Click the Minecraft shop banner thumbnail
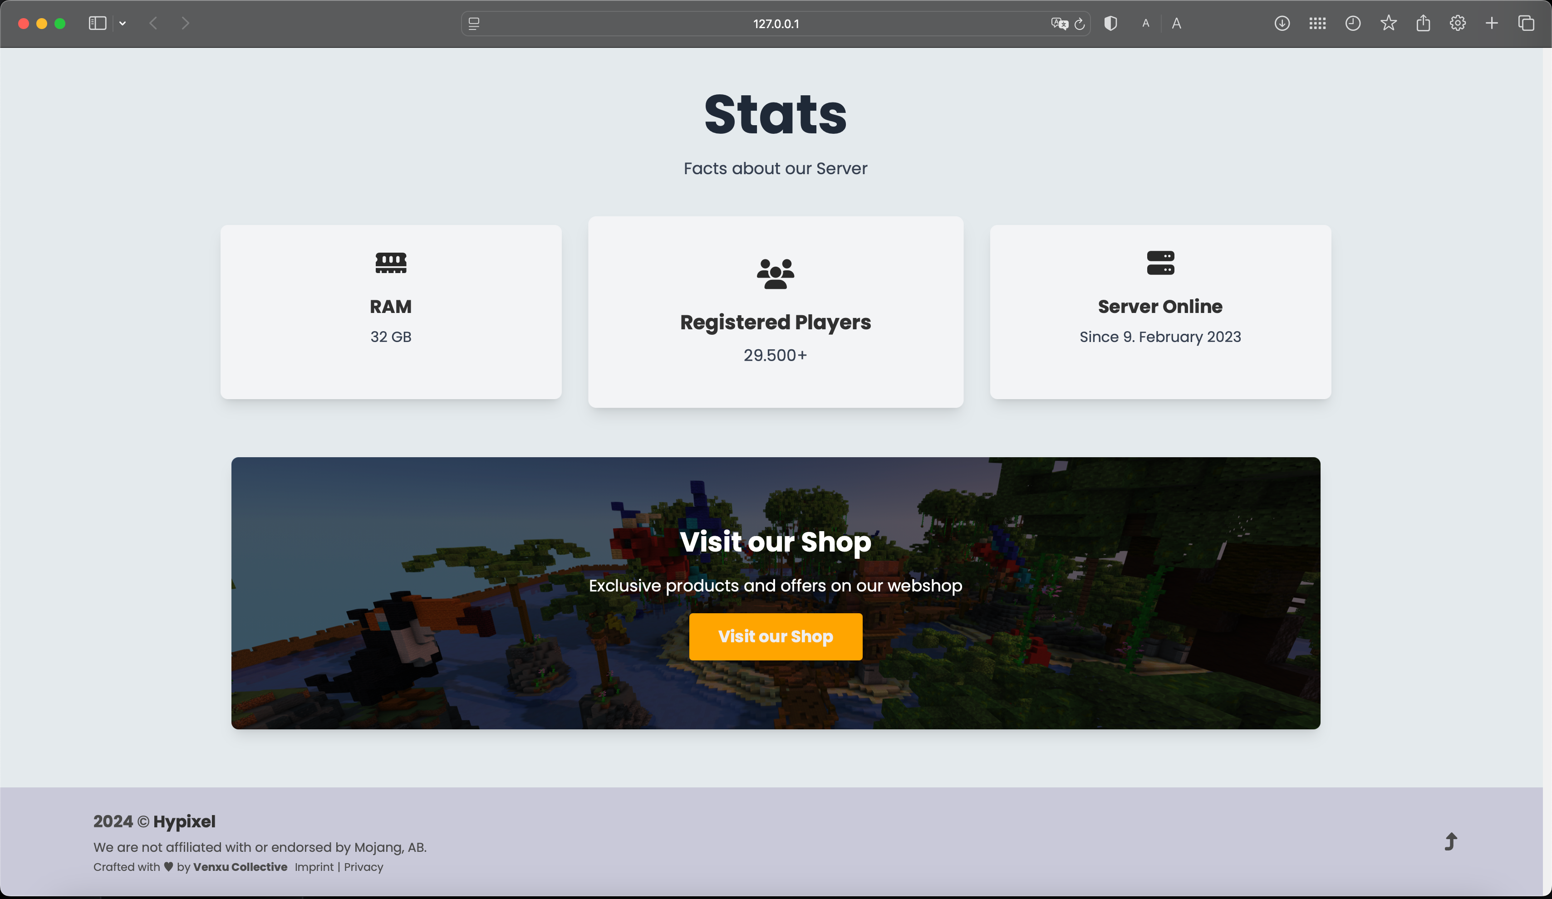The image size is (1552, 899). pyautogui.click(x=776, y=593)
